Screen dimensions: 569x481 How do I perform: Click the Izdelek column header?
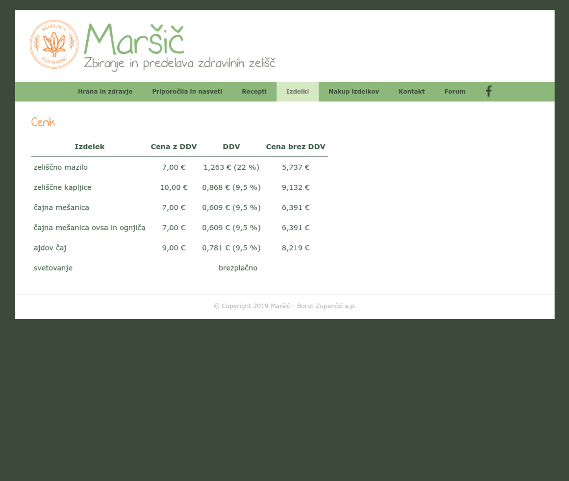pyautogui.click(x=89, y=146)
